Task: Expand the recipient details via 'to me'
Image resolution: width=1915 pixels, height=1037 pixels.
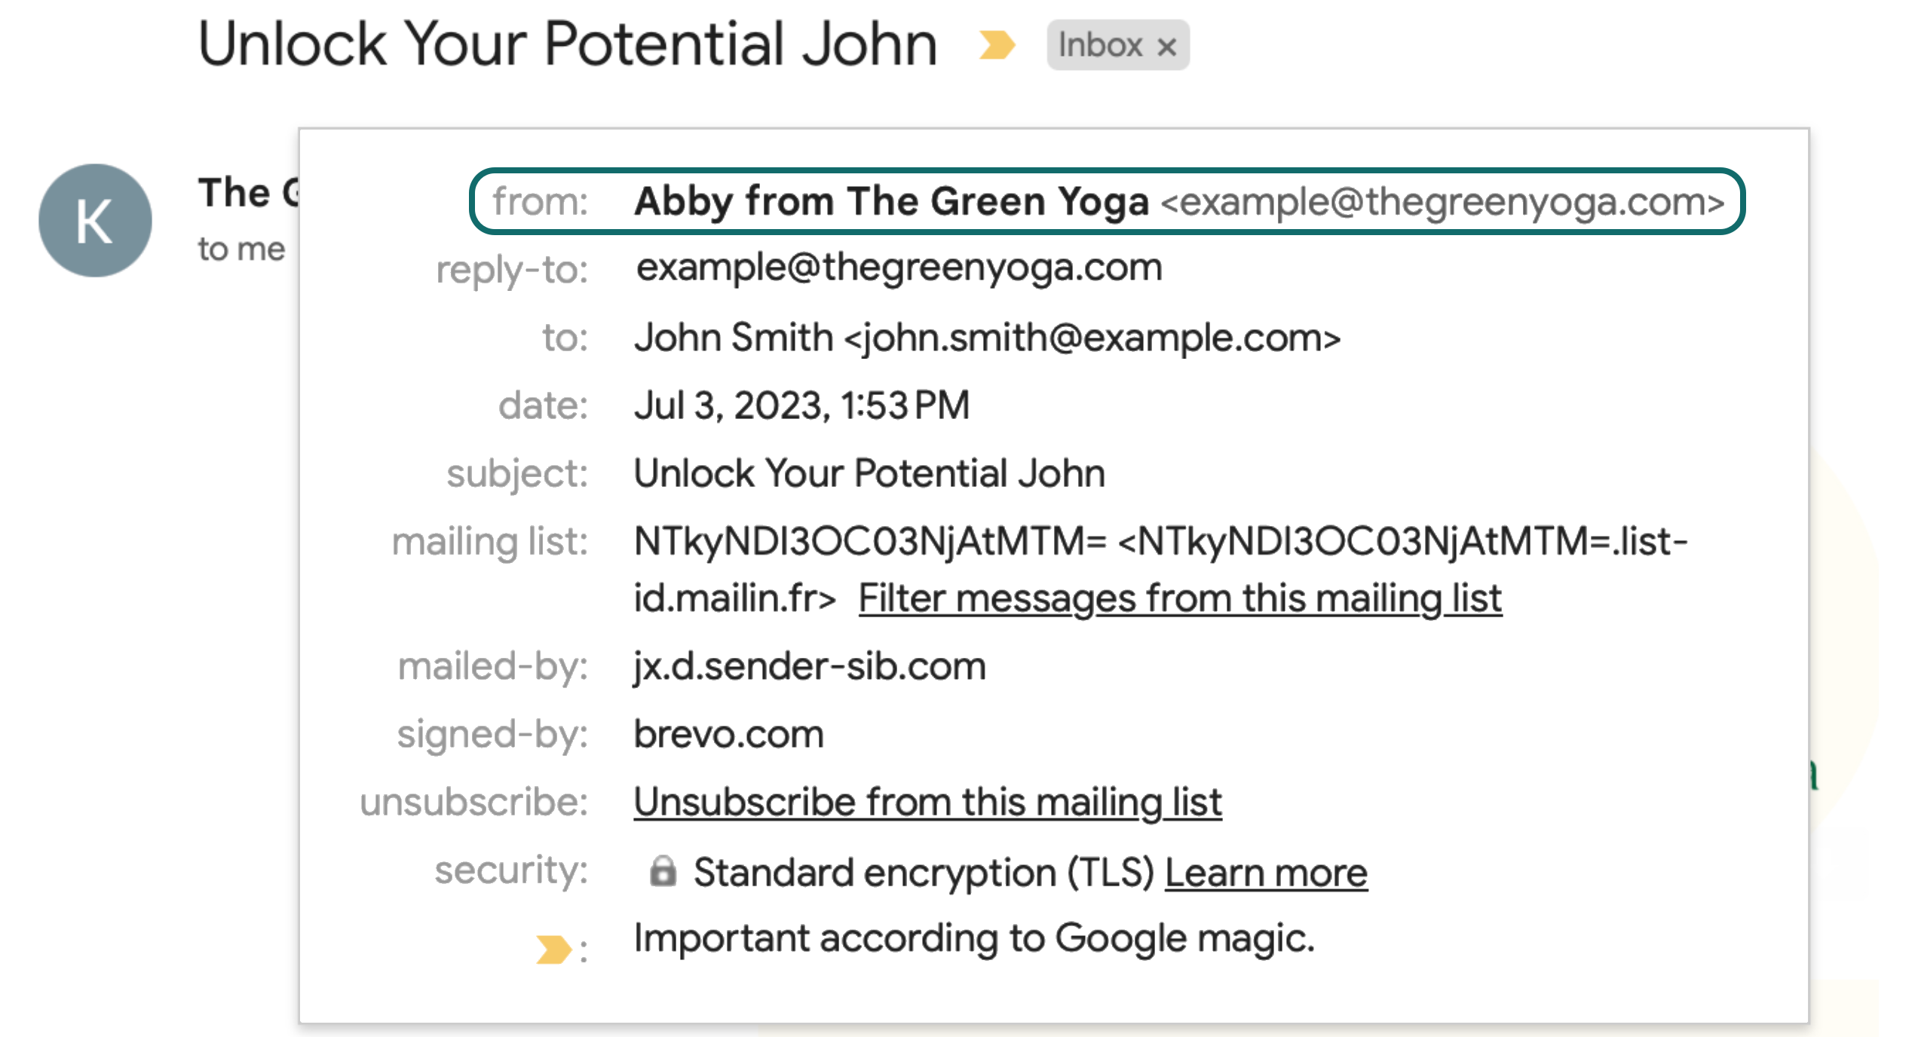Action: pyautogui.click(x=241, y=249)
